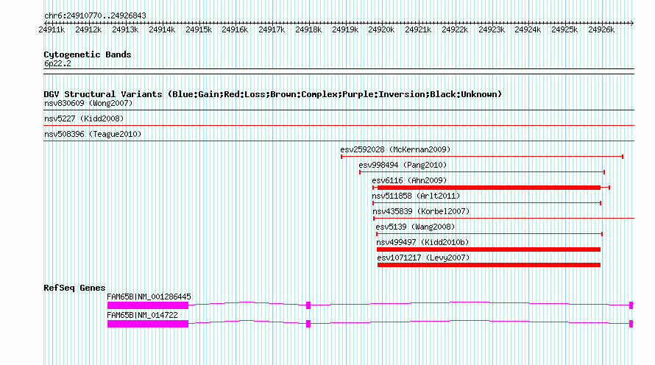Click the 24917k ruler position
Viewport: 655px width, 365px height.
pos(272,29)
